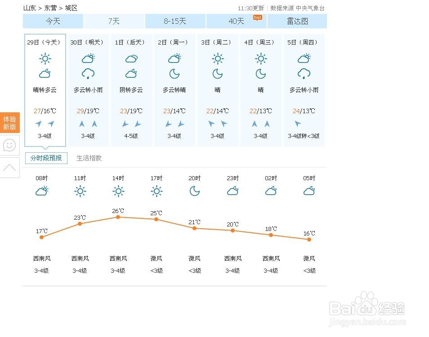The width and height of the screenshot is (429, 337).
Task: Click the back-to-top arrow icon
Action: pos(9,167)
